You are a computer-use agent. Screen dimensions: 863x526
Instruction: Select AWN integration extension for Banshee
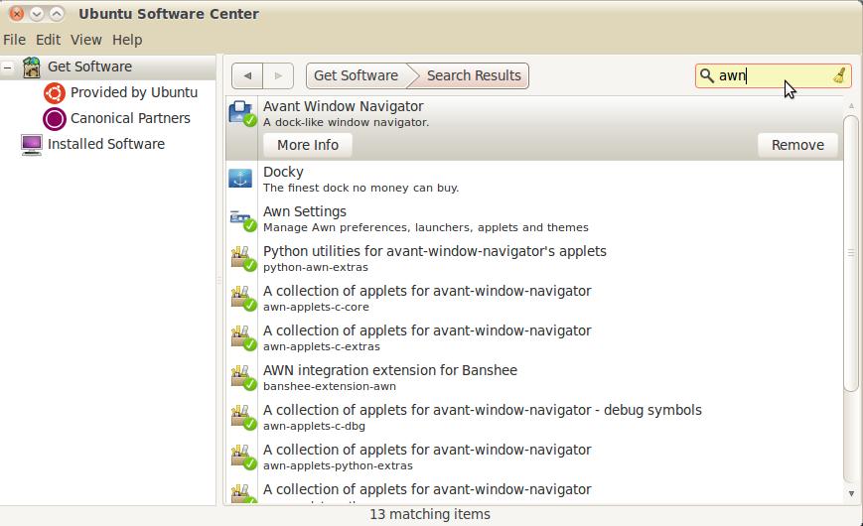pos(534,377)
